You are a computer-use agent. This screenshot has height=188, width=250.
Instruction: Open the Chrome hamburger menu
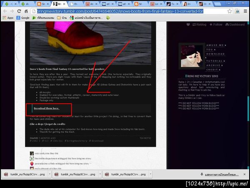pyautogui.click(x=245, y=11)
